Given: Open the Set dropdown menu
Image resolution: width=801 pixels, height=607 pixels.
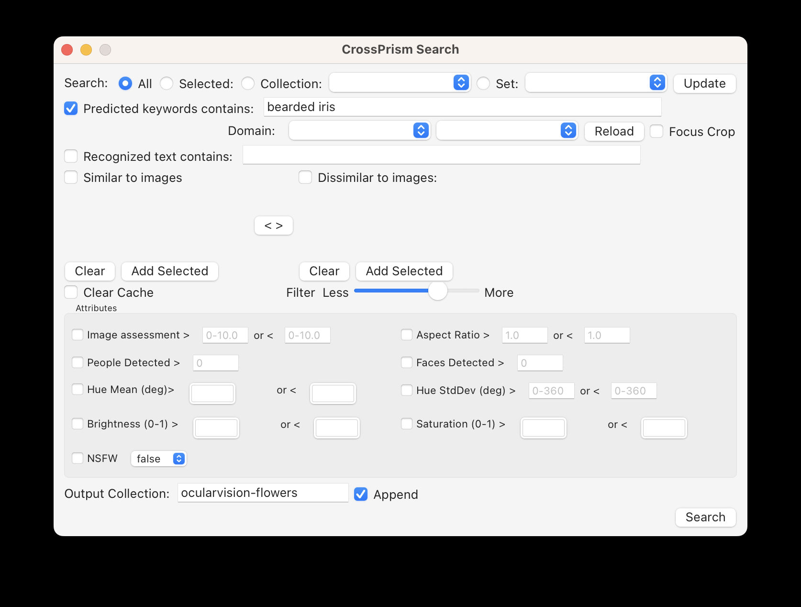Looking at the screenshot, I should point(596,83).
